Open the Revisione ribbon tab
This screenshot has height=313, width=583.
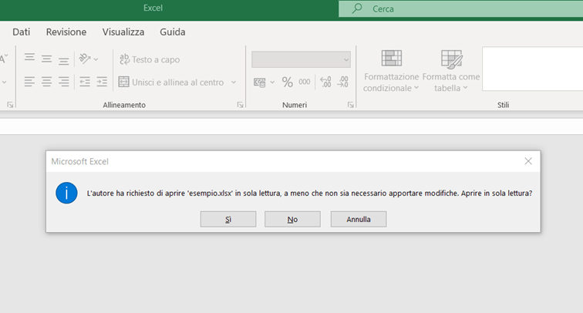point(66,32)
